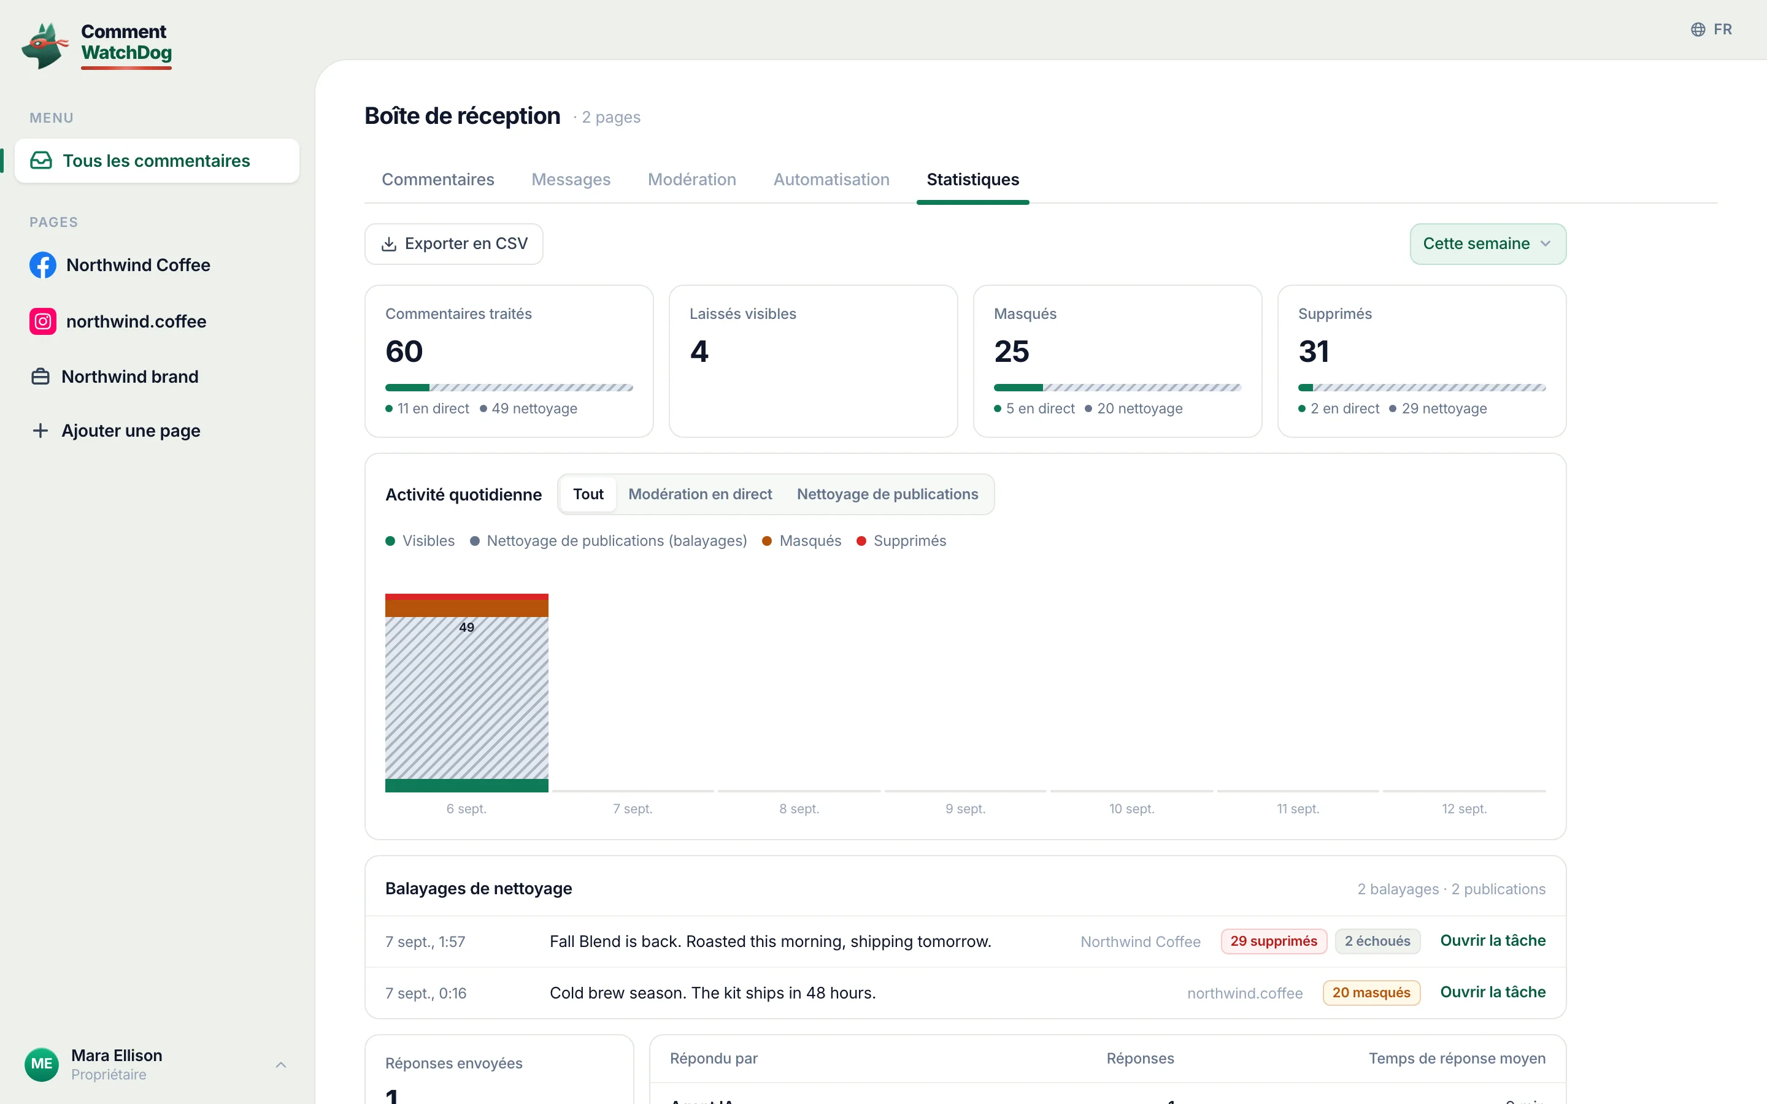Select the Statistiques tab
The height and width of the screenshot is (1104, 1767).
pyautogui.click(x=972, y=180)
